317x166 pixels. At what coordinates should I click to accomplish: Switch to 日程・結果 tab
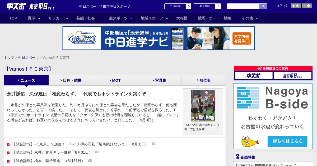tap(71, 80)
